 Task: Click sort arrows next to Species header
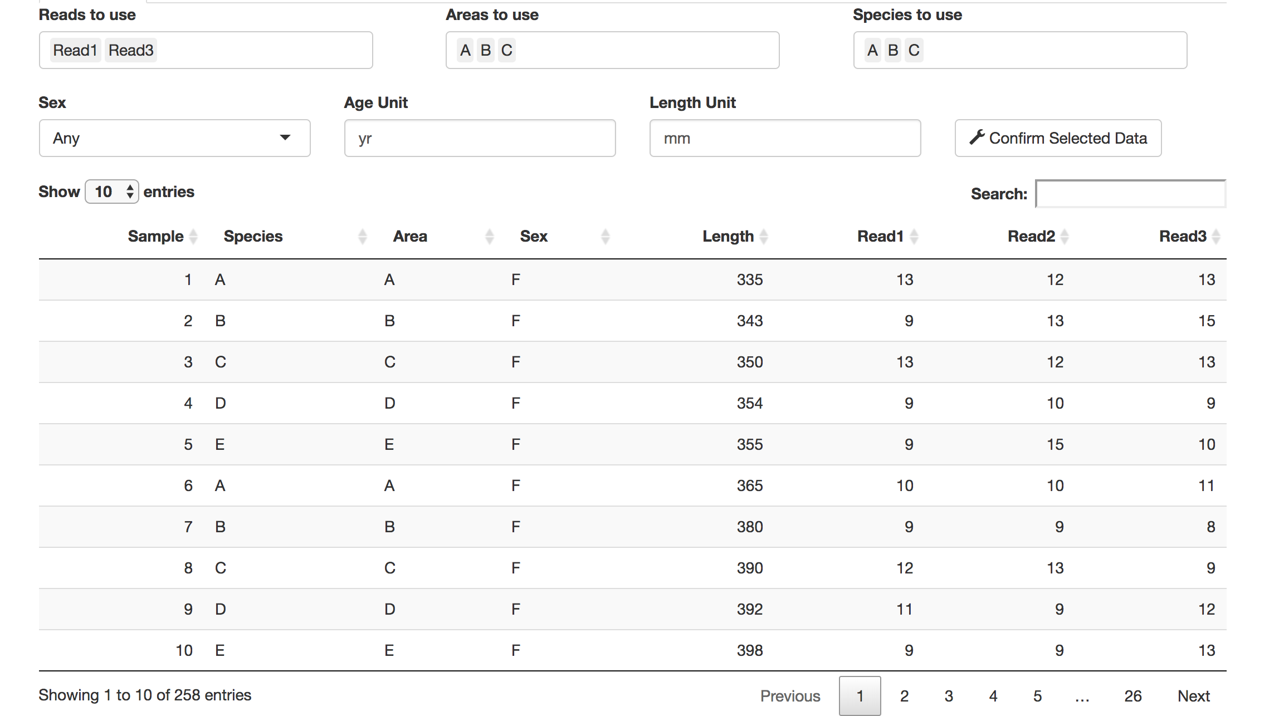point(362,237)
